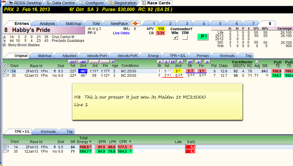Uncheck pace line 1 checkbox for 2Feb13
The width and height of the screenshot is (293, 166).
pyautogui.click(x=5, y=71)
